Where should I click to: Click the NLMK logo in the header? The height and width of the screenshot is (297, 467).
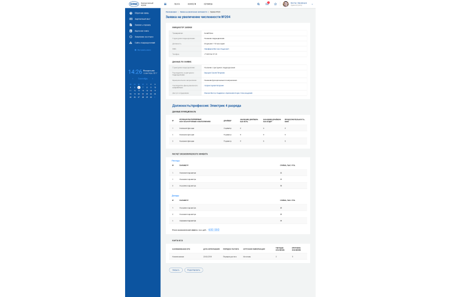coord(134,4)
